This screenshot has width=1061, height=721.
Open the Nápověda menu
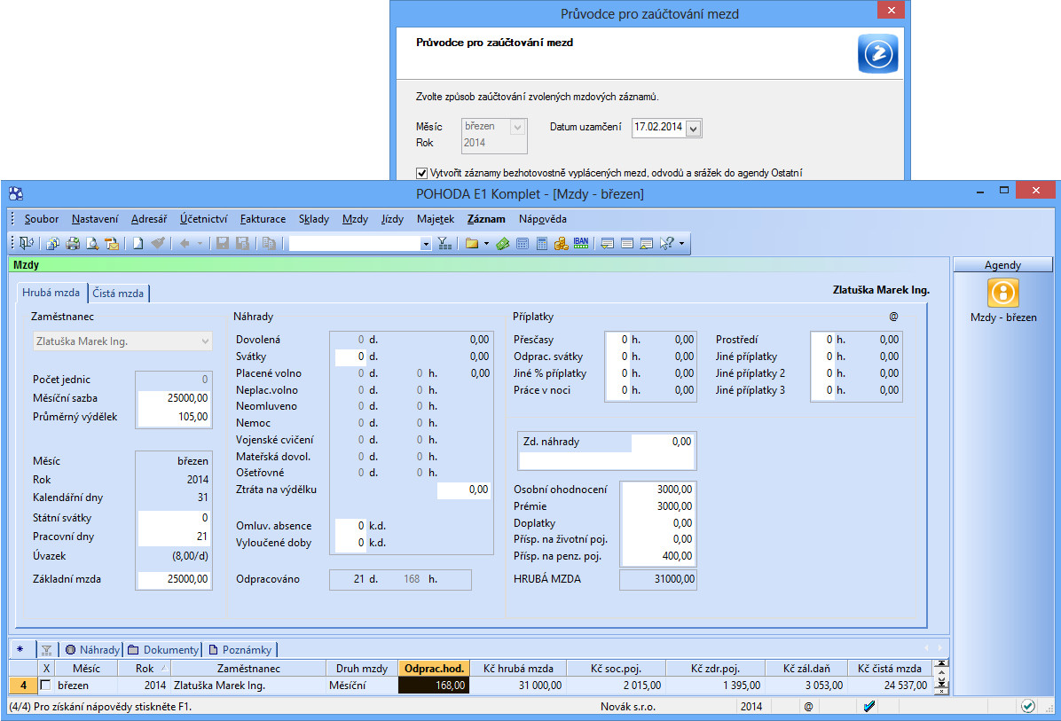tap(543, 219)
